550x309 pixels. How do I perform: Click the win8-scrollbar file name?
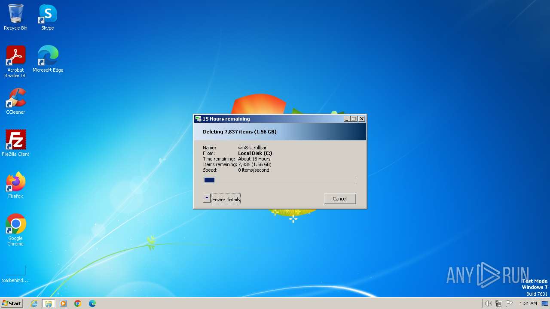click(x=252, y=148)
